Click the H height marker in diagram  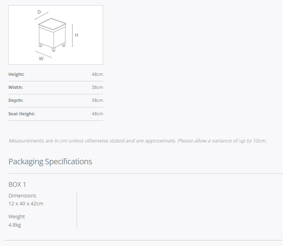click(x=77, y=35)
